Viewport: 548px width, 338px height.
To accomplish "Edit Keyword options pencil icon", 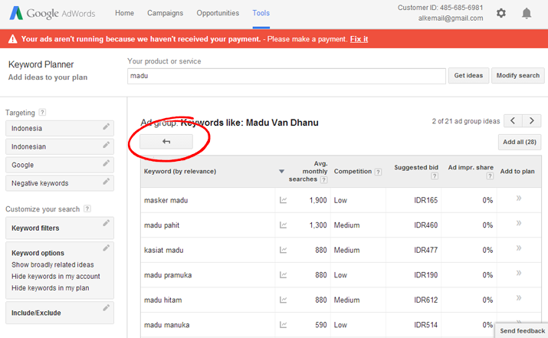I will point(107,248).
